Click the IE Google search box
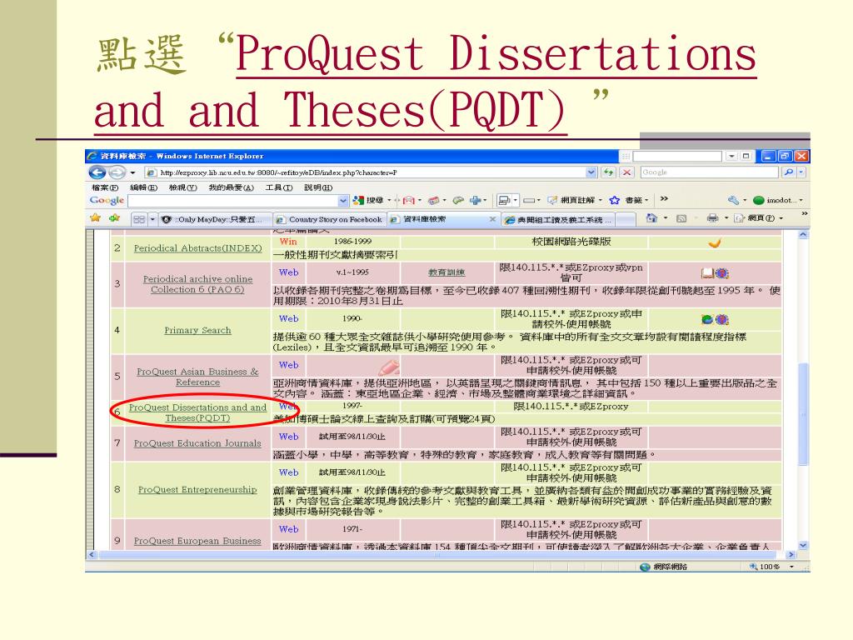Screen dimensions: 853x640 pos(710,172)
